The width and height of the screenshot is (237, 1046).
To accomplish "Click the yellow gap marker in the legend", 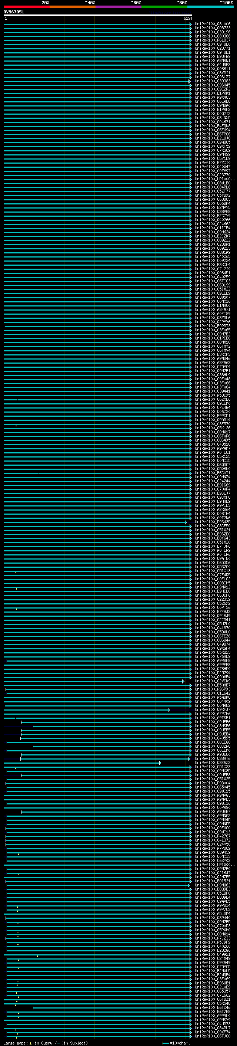I will coord(30,1043).
